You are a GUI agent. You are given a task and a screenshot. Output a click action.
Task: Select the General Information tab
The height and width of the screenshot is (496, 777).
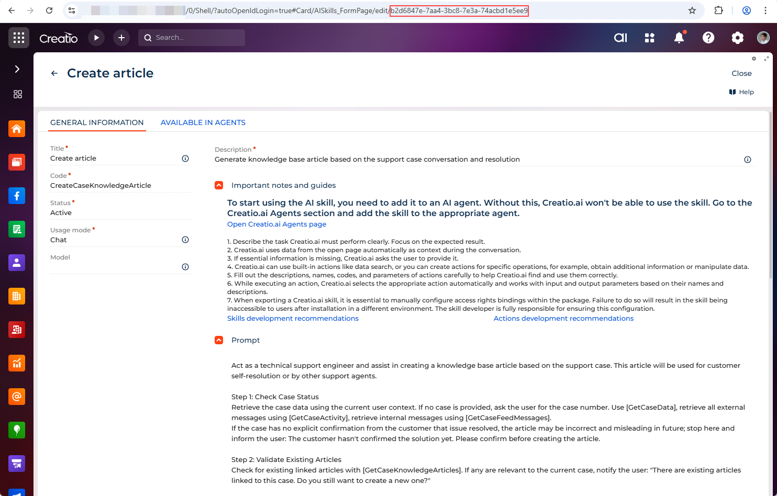point(97,122)
